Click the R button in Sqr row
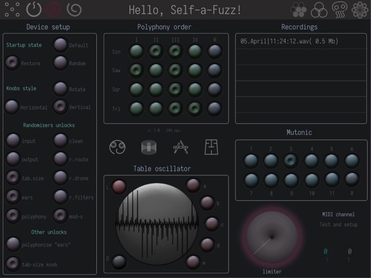This screenshot has width=371, height=278. (x=214, y=89)
